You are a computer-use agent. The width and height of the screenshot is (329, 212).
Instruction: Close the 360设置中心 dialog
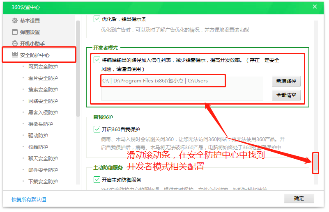coord(315,7)
